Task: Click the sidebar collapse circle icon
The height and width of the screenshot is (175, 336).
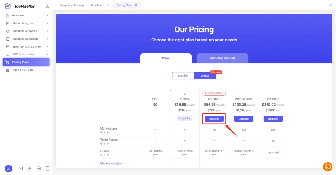Action: 47,6
